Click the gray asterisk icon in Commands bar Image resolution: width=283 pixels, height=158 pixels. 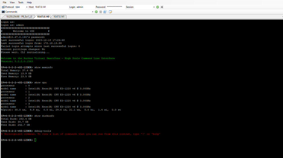(x=100, y=12)
